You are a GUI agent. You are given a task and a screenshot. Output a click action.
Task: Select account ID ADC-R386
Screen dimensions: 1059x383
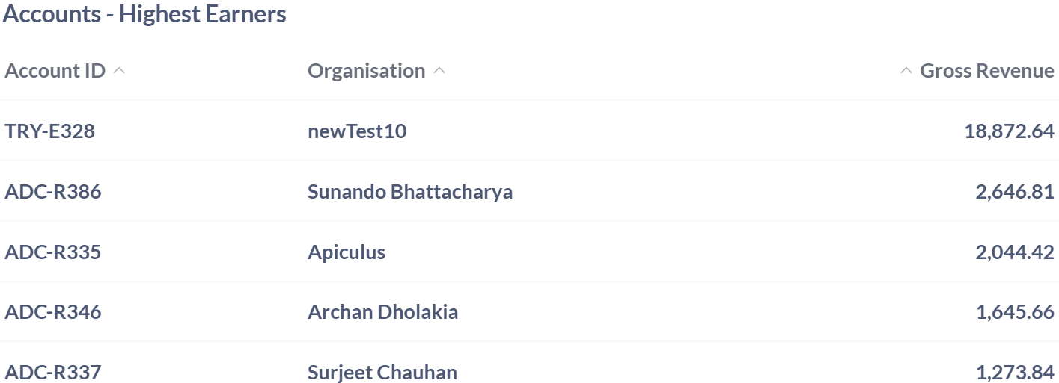pyautogui.click(x=53, y=192)
